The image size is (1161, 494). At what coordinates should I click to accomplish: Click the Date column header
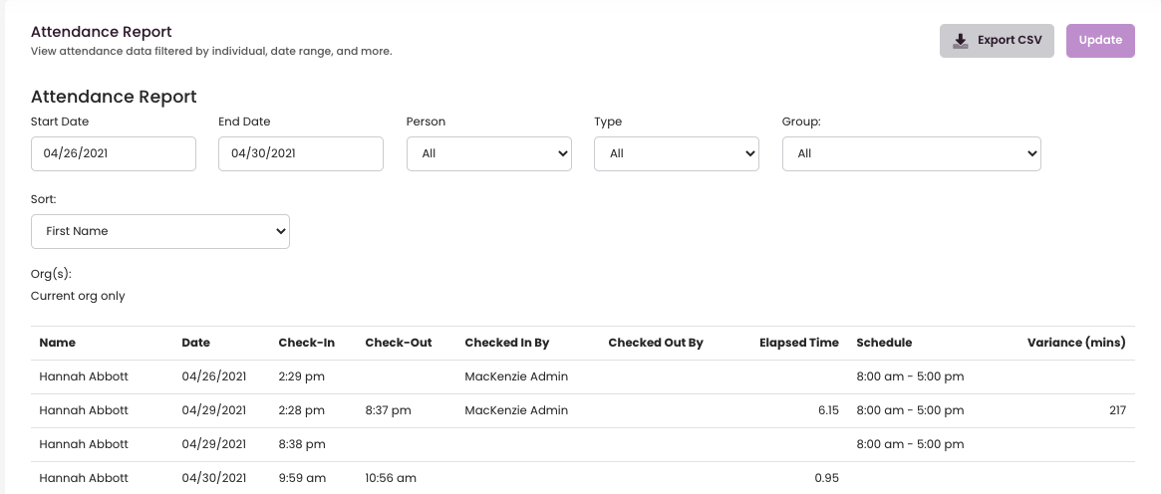point(195,343)
